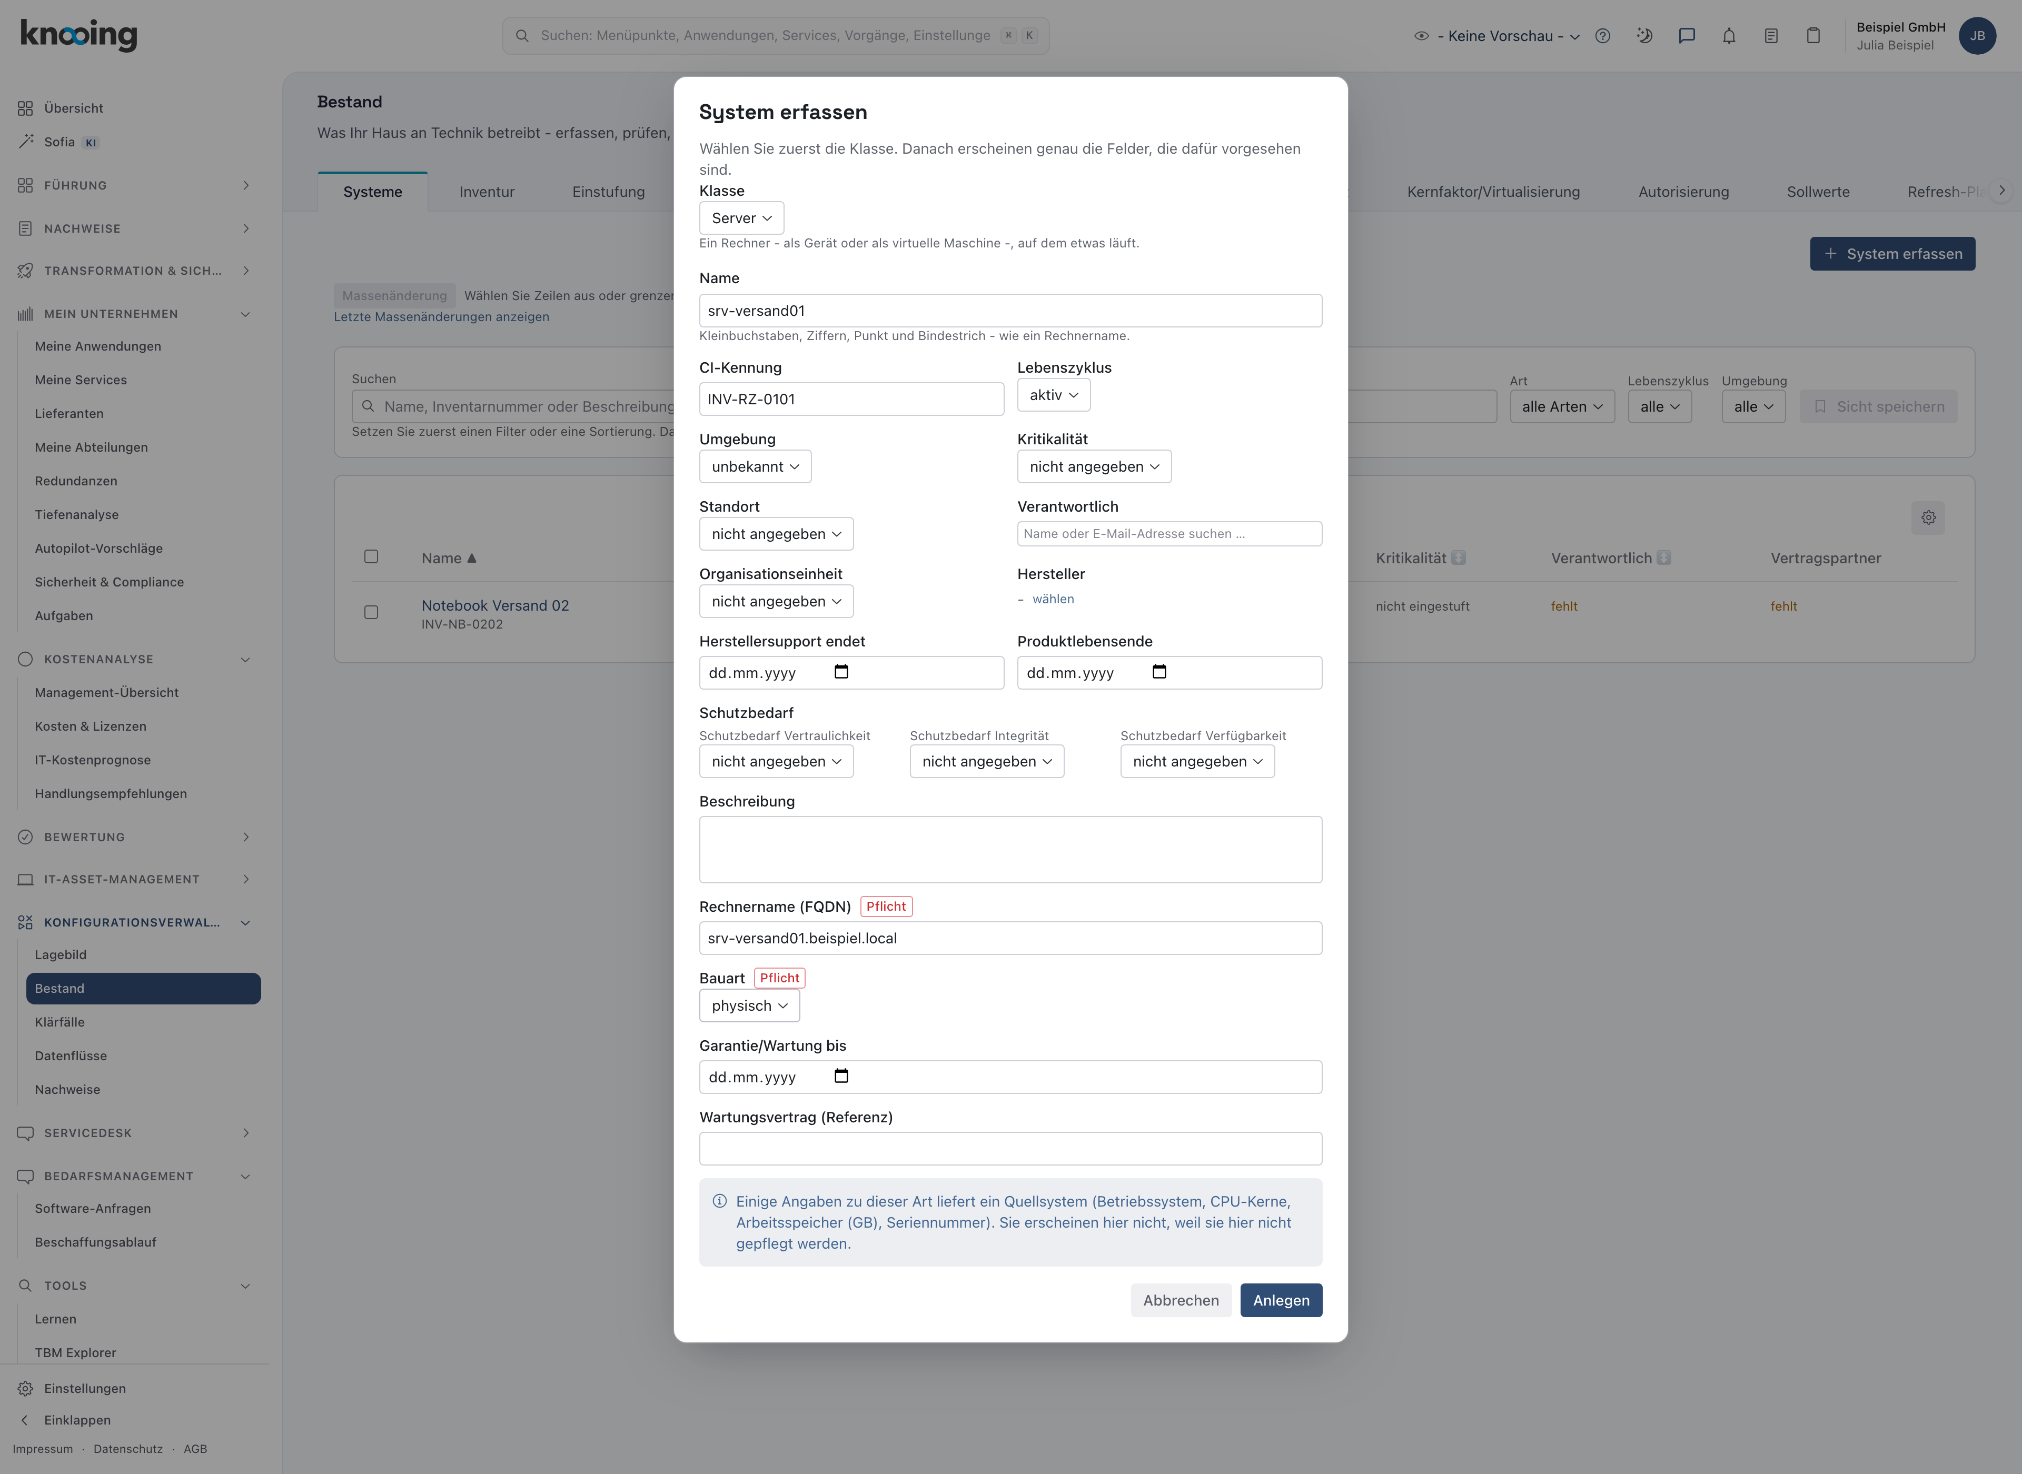Click the Übersicht grid icon

25,108
